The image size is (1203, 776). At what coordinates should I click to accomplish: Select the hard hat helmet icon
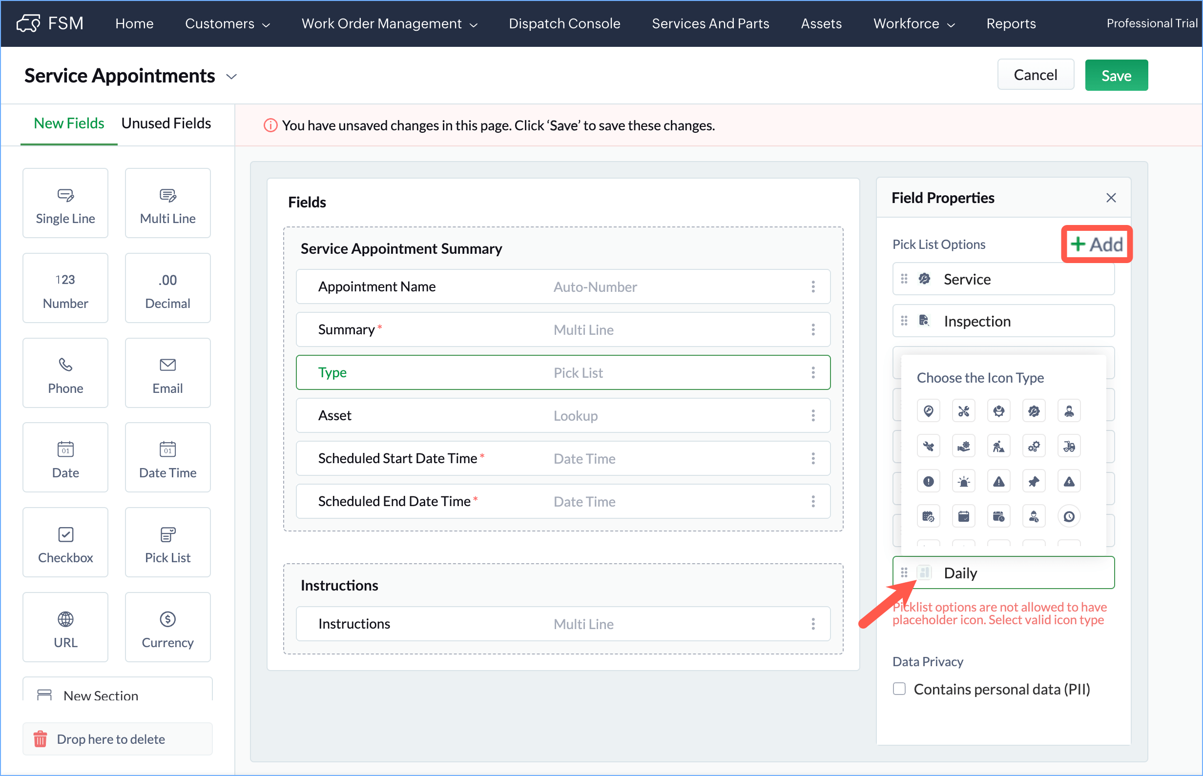click(x=998, y=411)
